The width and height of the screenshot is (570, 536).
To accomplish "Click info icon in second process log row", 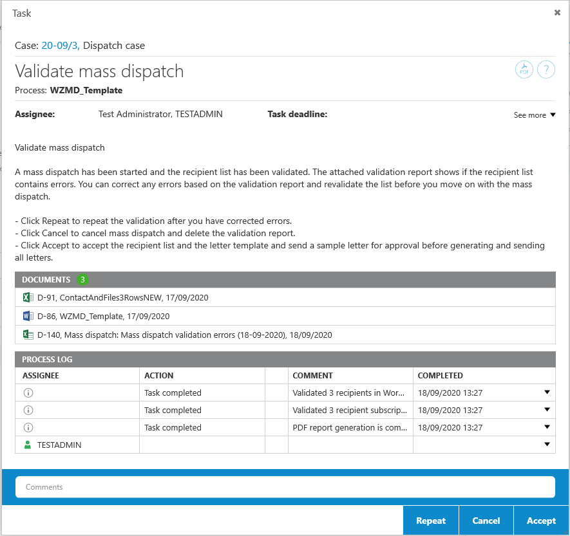I will click(28, 410).
